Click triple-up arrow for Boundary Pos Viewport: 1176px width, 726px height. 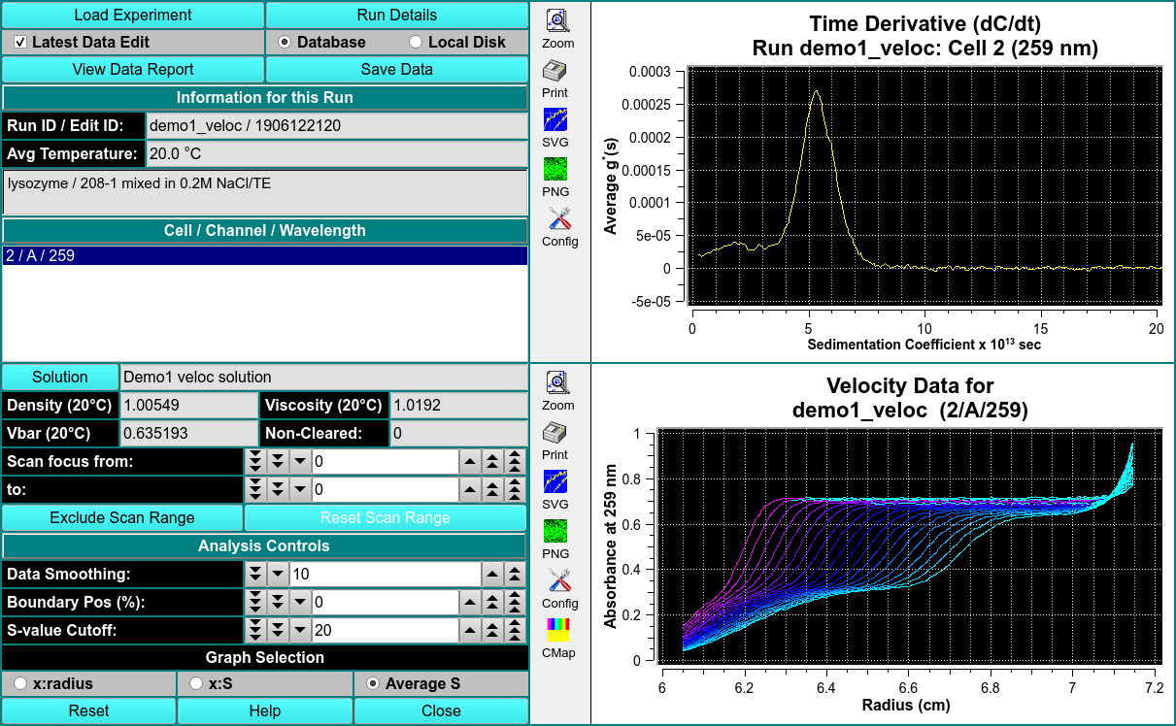click(x=516, y=603)
